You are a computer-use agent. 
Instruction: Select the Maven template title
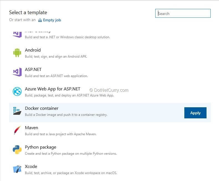31,128
